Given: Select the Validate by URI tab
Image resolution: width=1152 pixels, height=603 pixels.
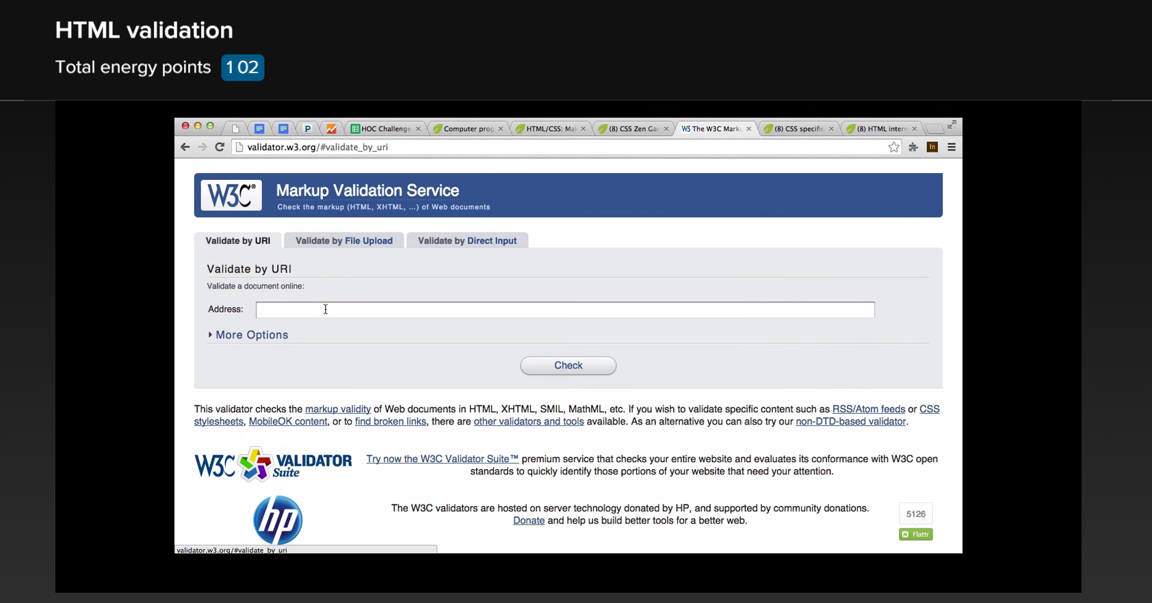Looking at the screenshot, I should 238,241.
